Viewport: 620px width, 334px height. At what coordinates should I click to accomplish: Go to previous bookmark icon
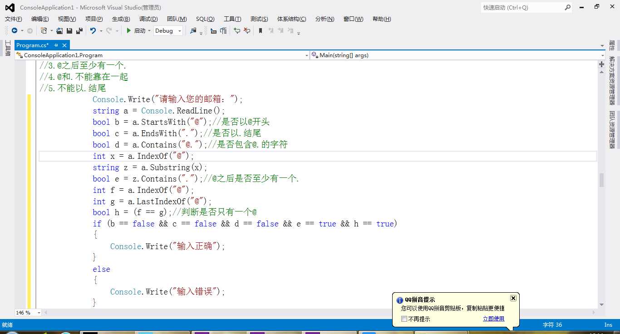tap(271, 31)
